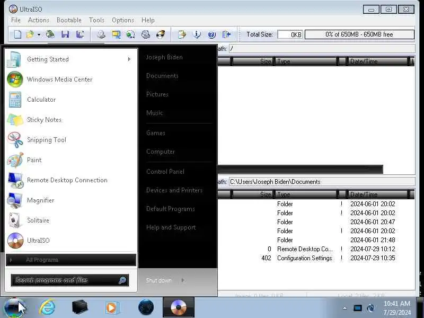Viewport: 424px width, 318px height.
Task: Open Sticky Notes
Action: 71,120
